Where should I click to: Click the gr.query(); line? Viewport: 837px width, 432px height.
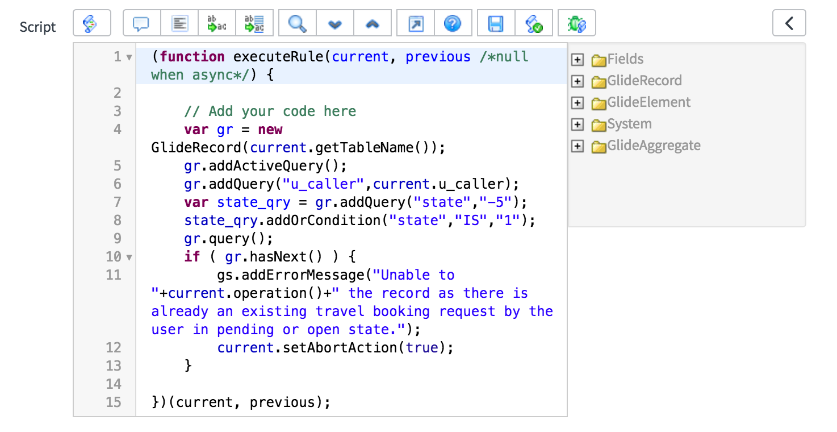point(229,239)
